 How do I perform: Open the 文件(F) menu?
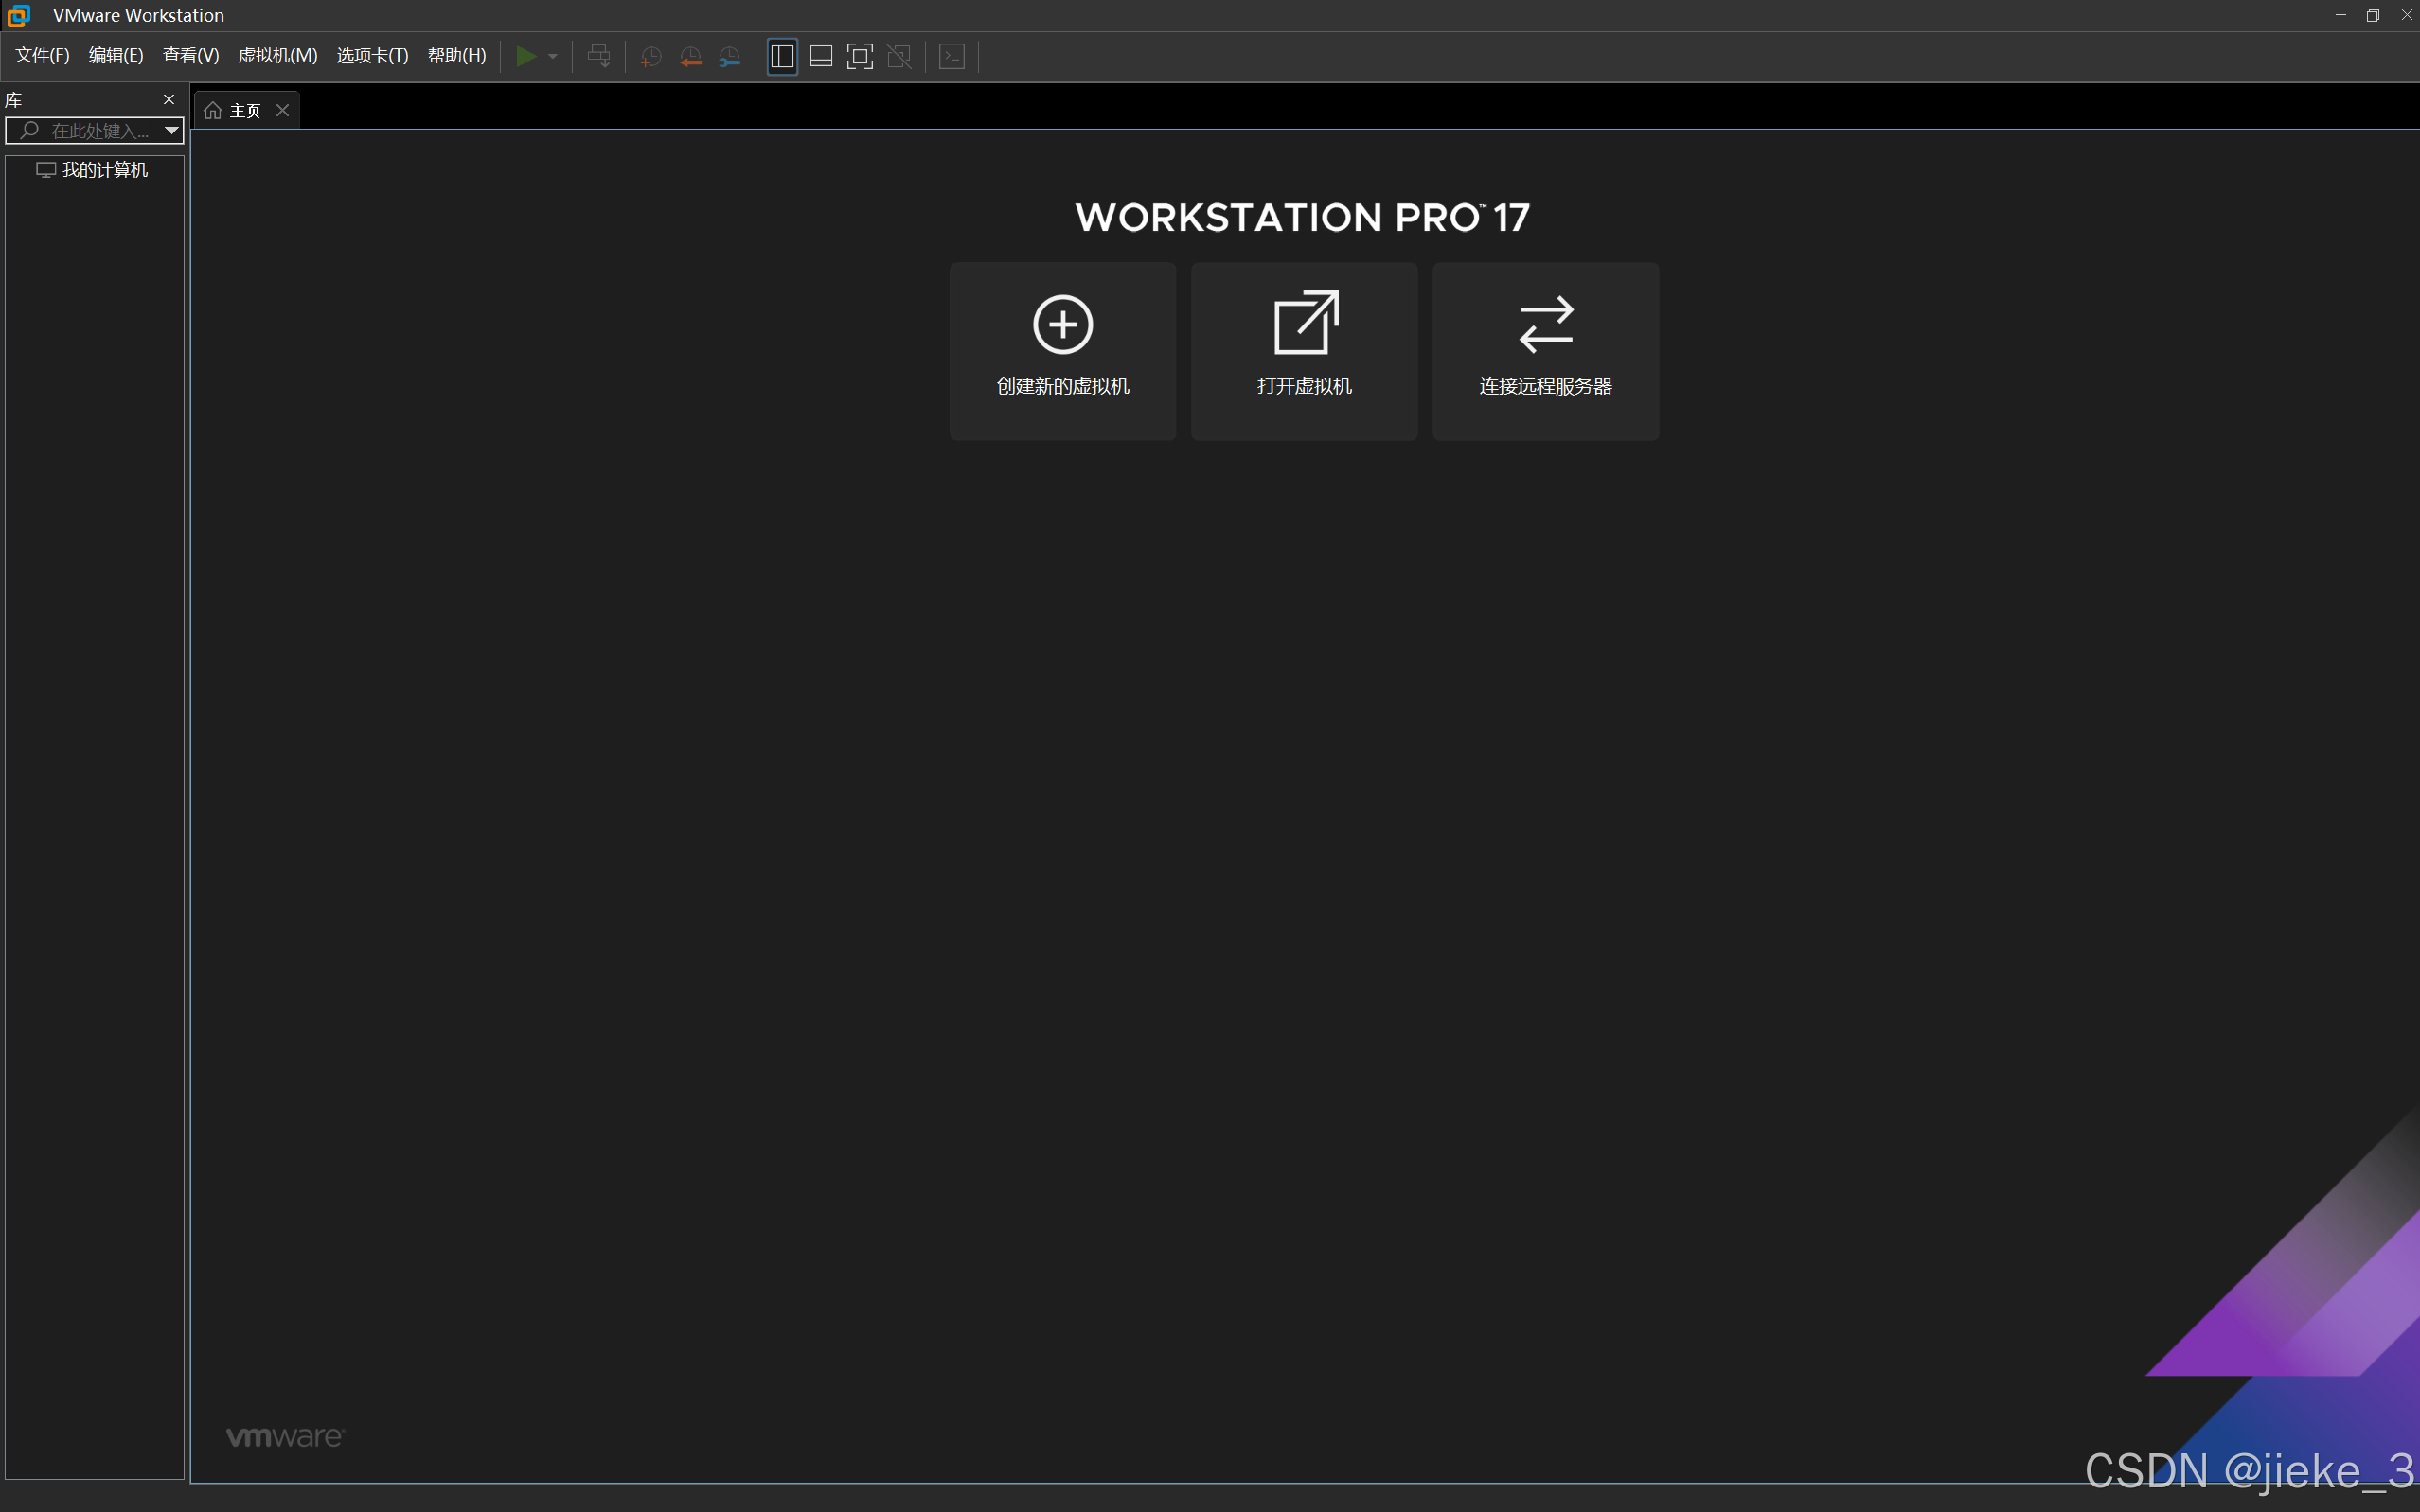click(42, 56)
